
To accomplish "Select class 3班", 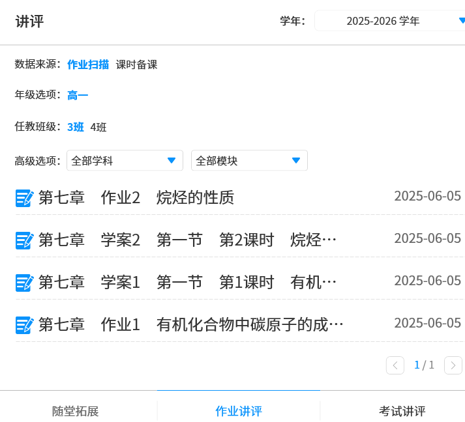I will (x=76, y=127).
